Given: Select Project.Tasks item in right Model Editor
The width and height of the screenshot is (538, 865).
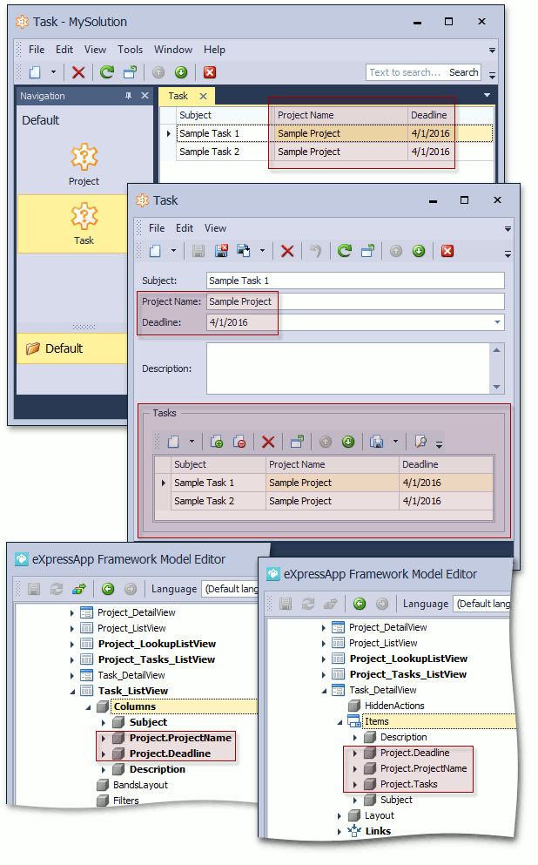Looking at the screenshot, I should pyautogui.click(x=408, y=785).
